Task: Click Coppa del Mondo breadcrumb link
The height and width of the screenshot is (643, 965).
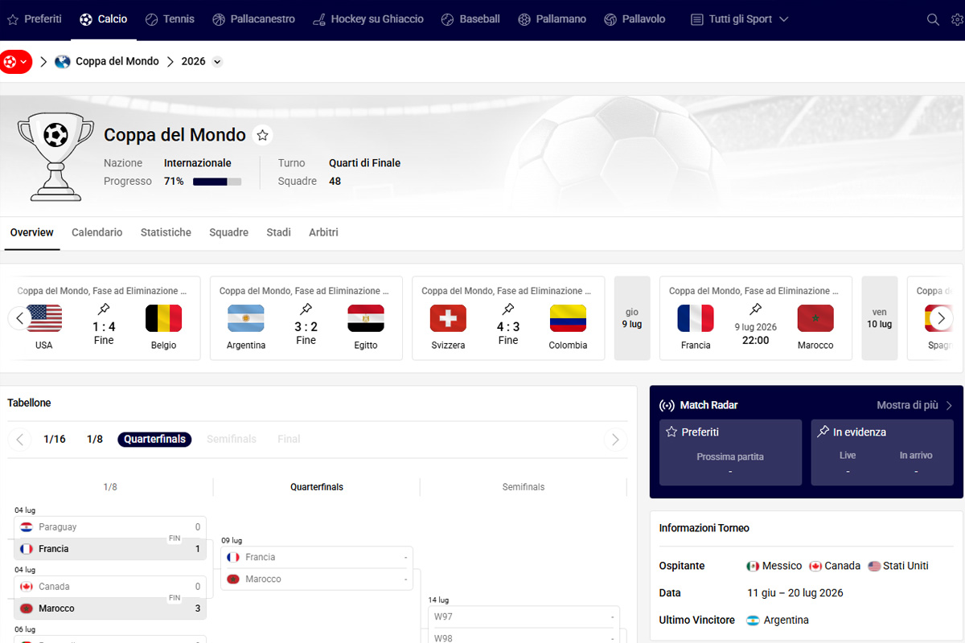Action: [x=117, y=62]
